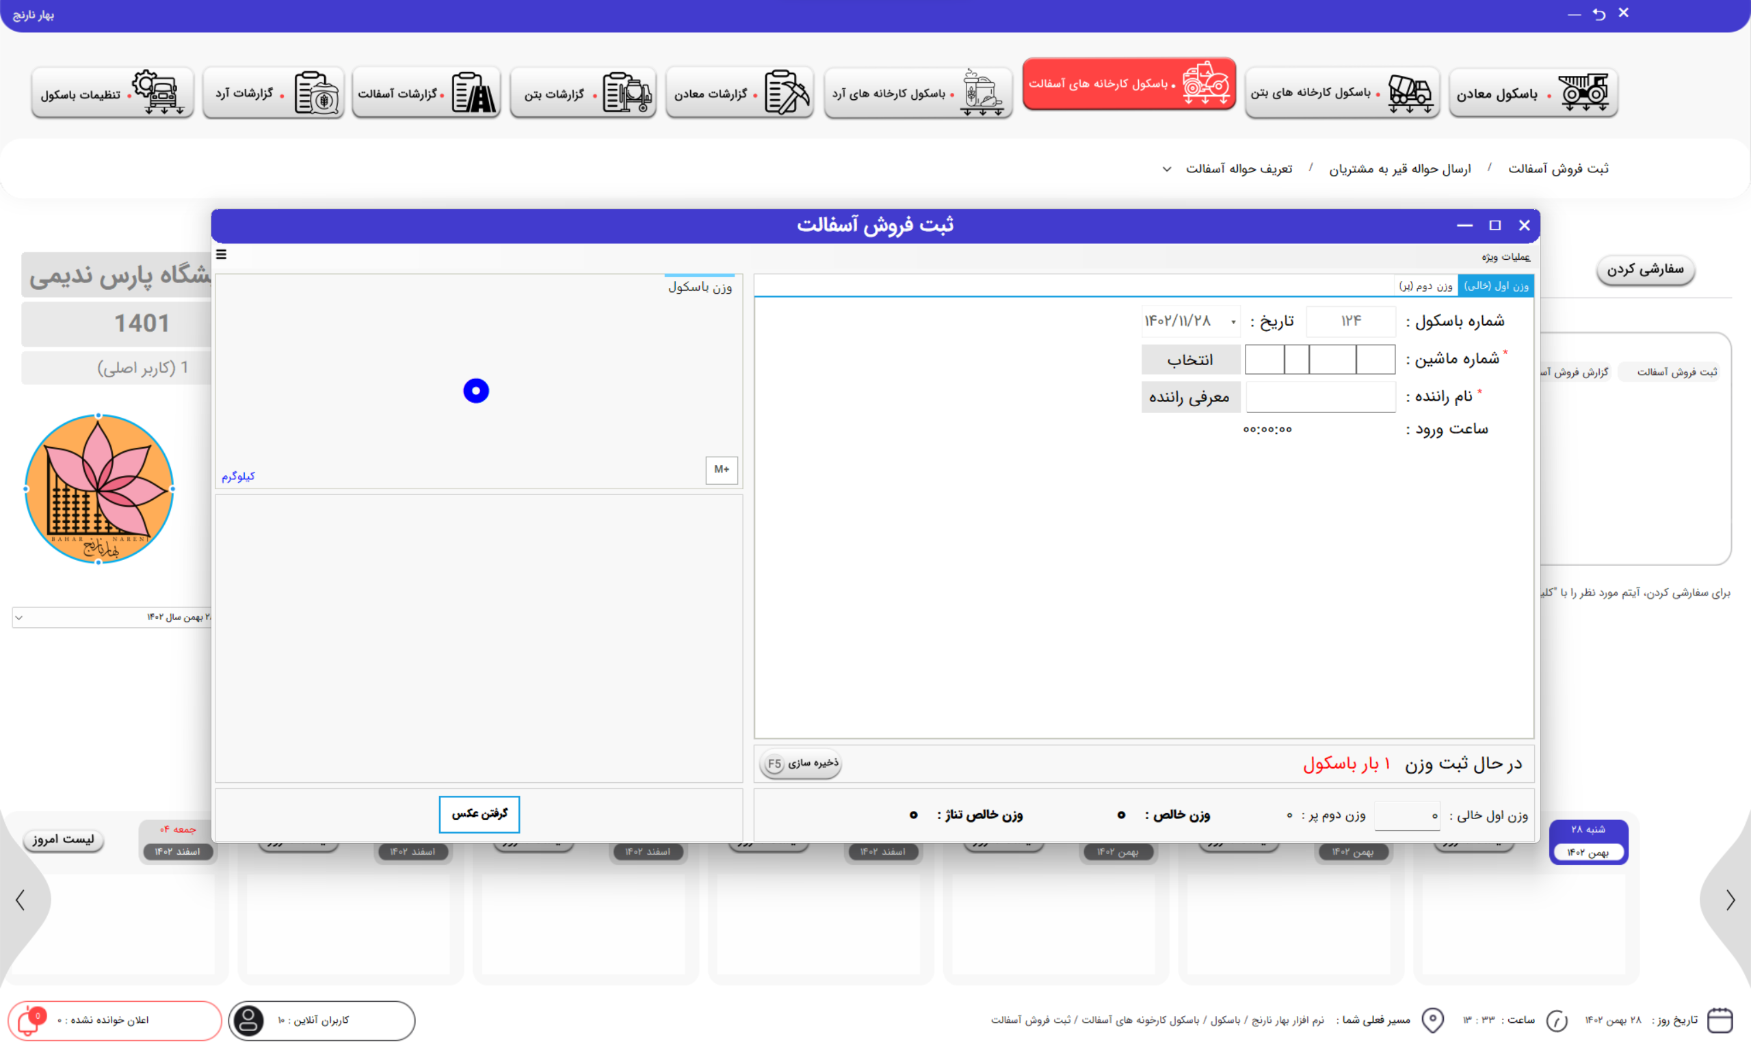Image resolution: width=1751 pixels, height=1053 pixels.
Task: Open weighbridge settings gear truck icon
Action: (x=157, y=93)
